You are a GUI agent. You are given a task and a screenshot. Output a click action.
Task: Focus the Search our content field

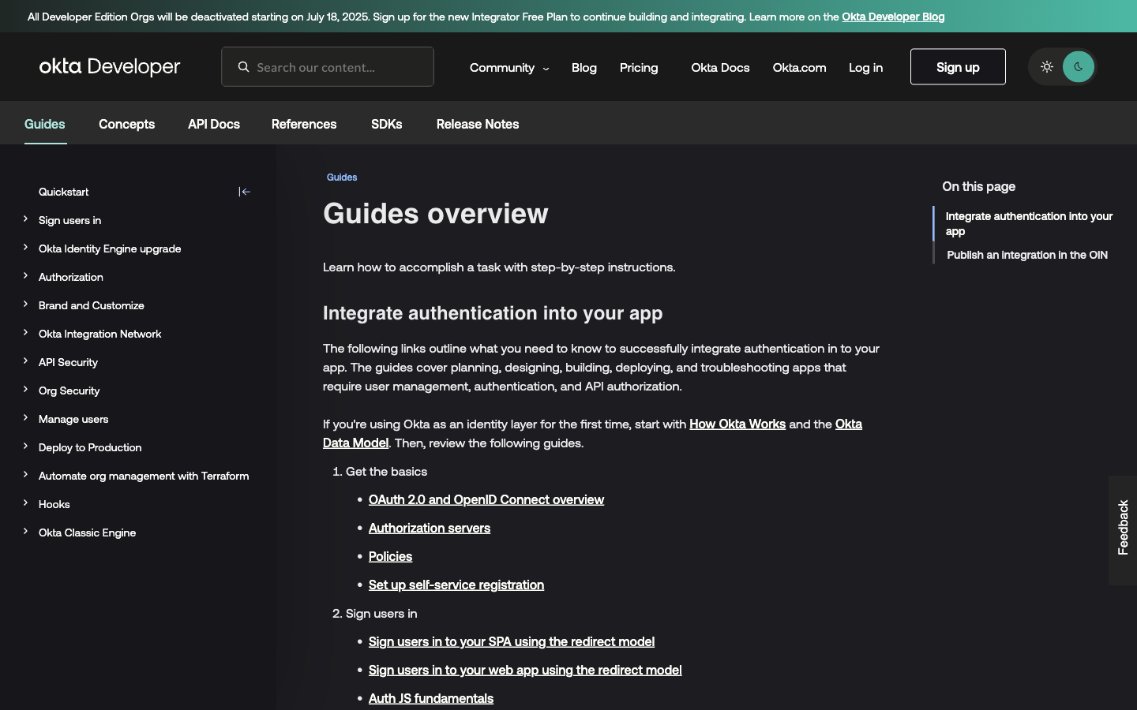click(x=328, y=67)
